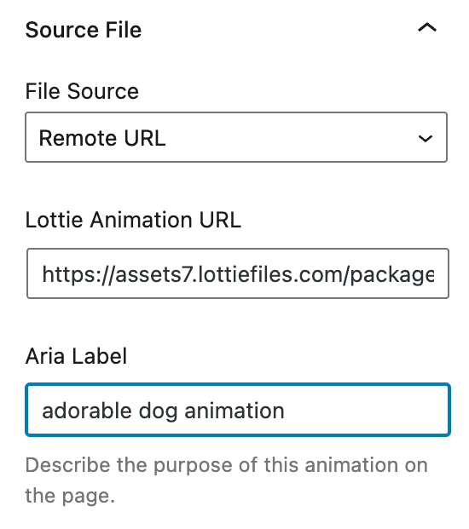Screen dimensions: 469x529
Task: Click the word 'File' in panel title
Action: coord(124,30)
